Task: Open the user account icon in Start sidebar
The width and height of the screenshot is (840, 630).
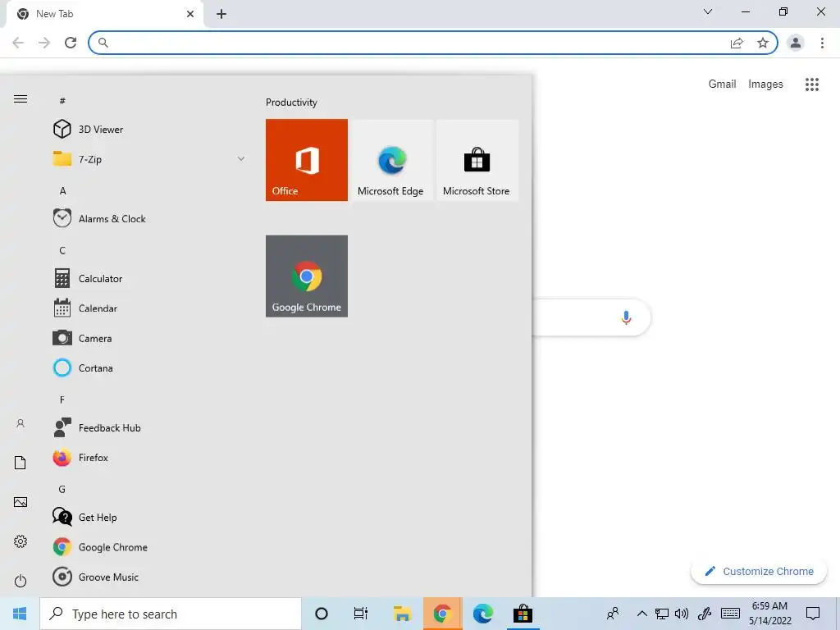Action: 21,423
